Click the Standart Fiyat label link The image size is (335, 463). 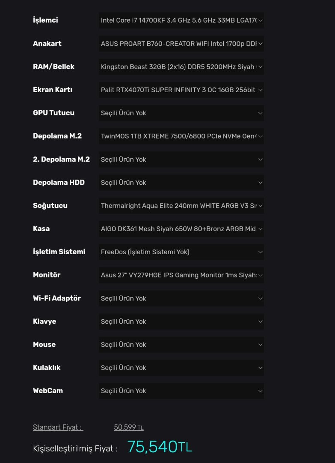pyautogui.click(x=58, y=427)
